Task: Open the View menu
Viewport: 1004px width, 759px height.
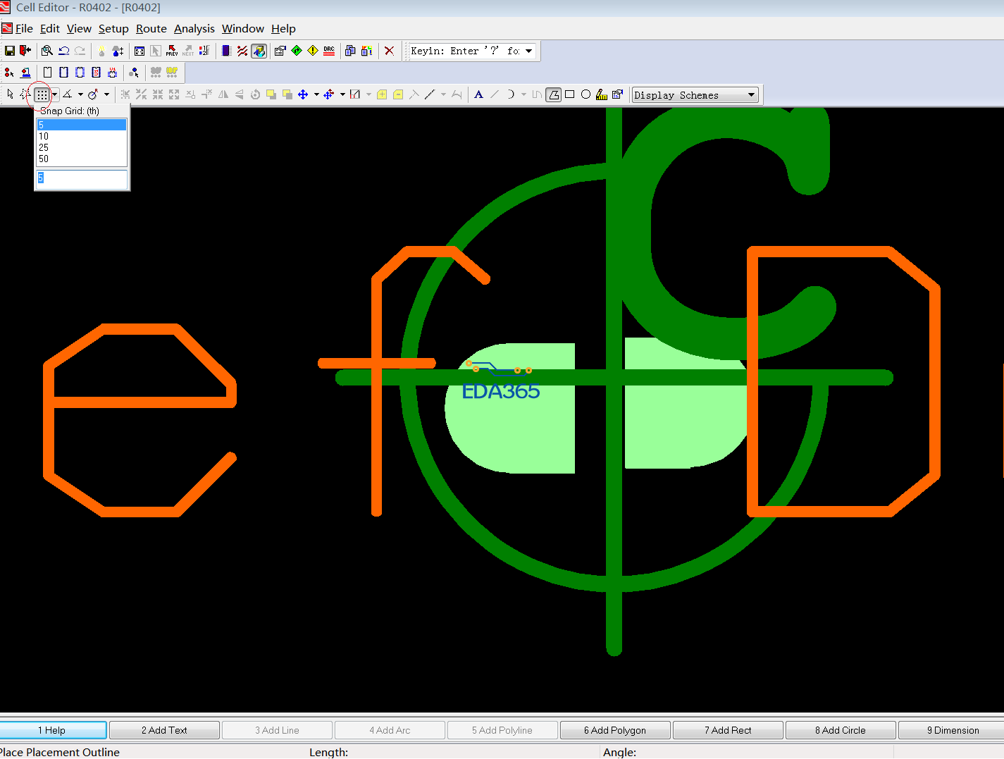Action: pyautogui.click(x=79, y=28)
